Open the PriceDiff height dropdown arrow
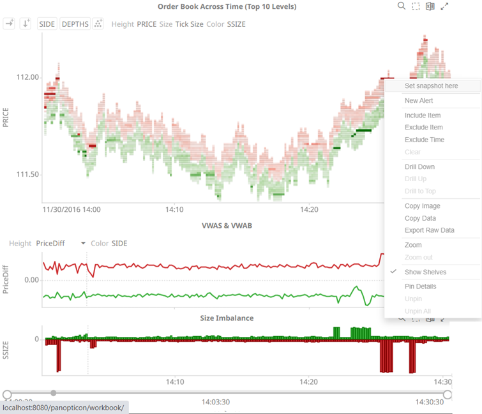 point(83,244)
